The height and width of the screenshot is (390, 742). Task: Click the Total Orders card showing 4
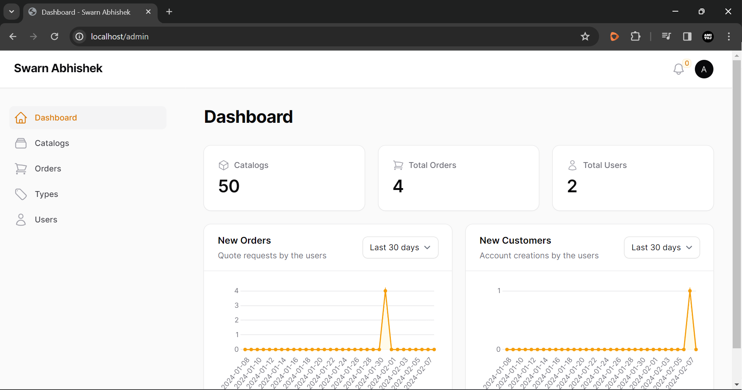tap(458, 178)
